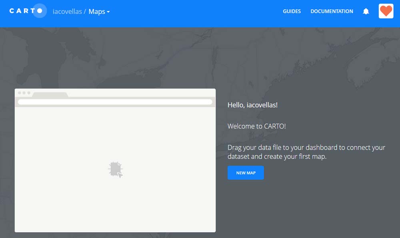Click the NEW MAP button

click(246, 173)
